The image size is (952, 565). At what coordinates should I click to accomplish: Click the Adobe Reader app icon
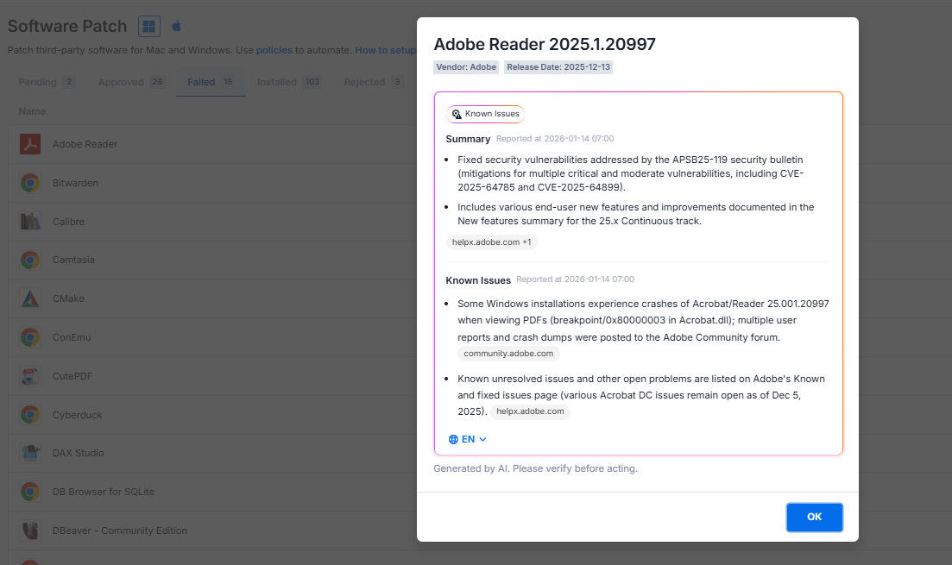tap(30, 144)
